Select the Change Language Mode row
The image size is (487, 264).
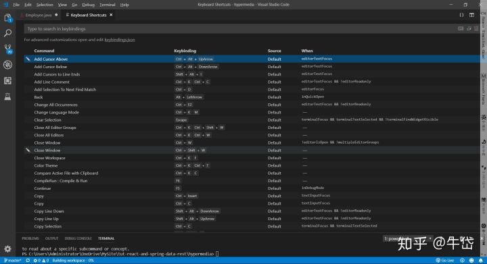click(252, 112)
